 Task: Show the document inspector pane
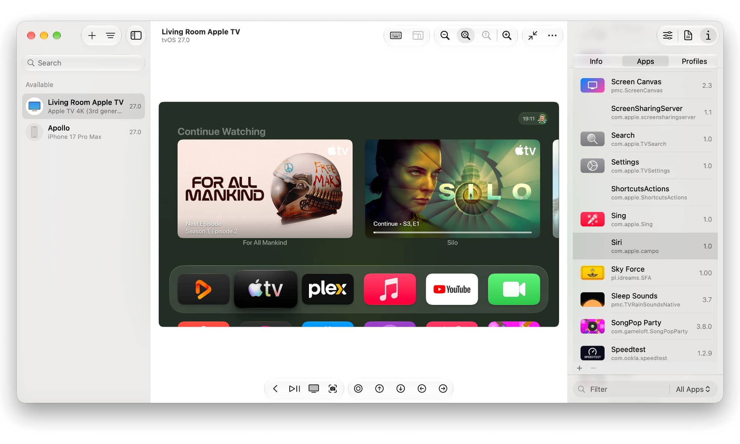688,36
